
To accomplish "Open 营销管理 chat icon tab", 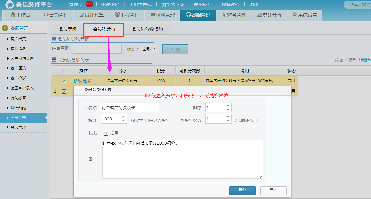I will [x=56, y=15].
